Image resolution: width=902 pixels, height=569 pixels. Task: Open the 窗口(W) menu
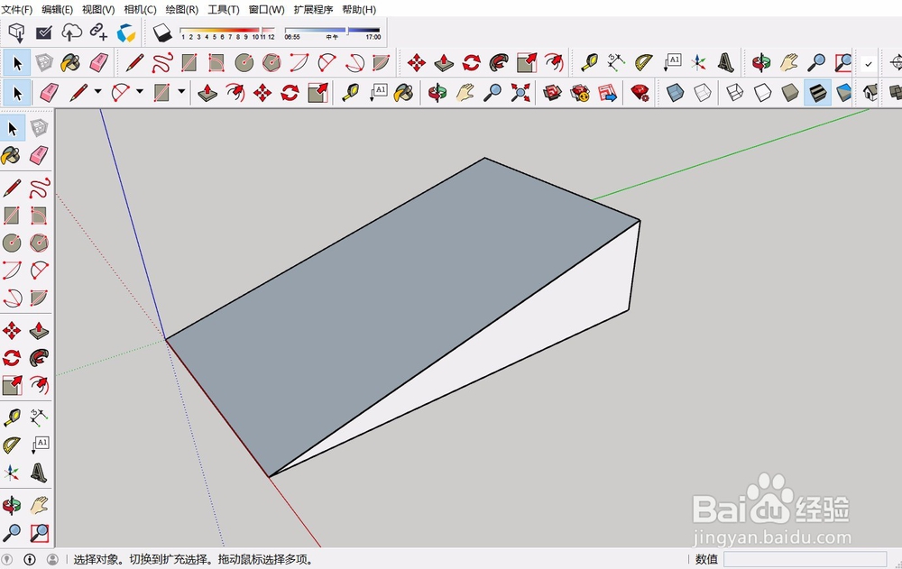coord(266,10)
